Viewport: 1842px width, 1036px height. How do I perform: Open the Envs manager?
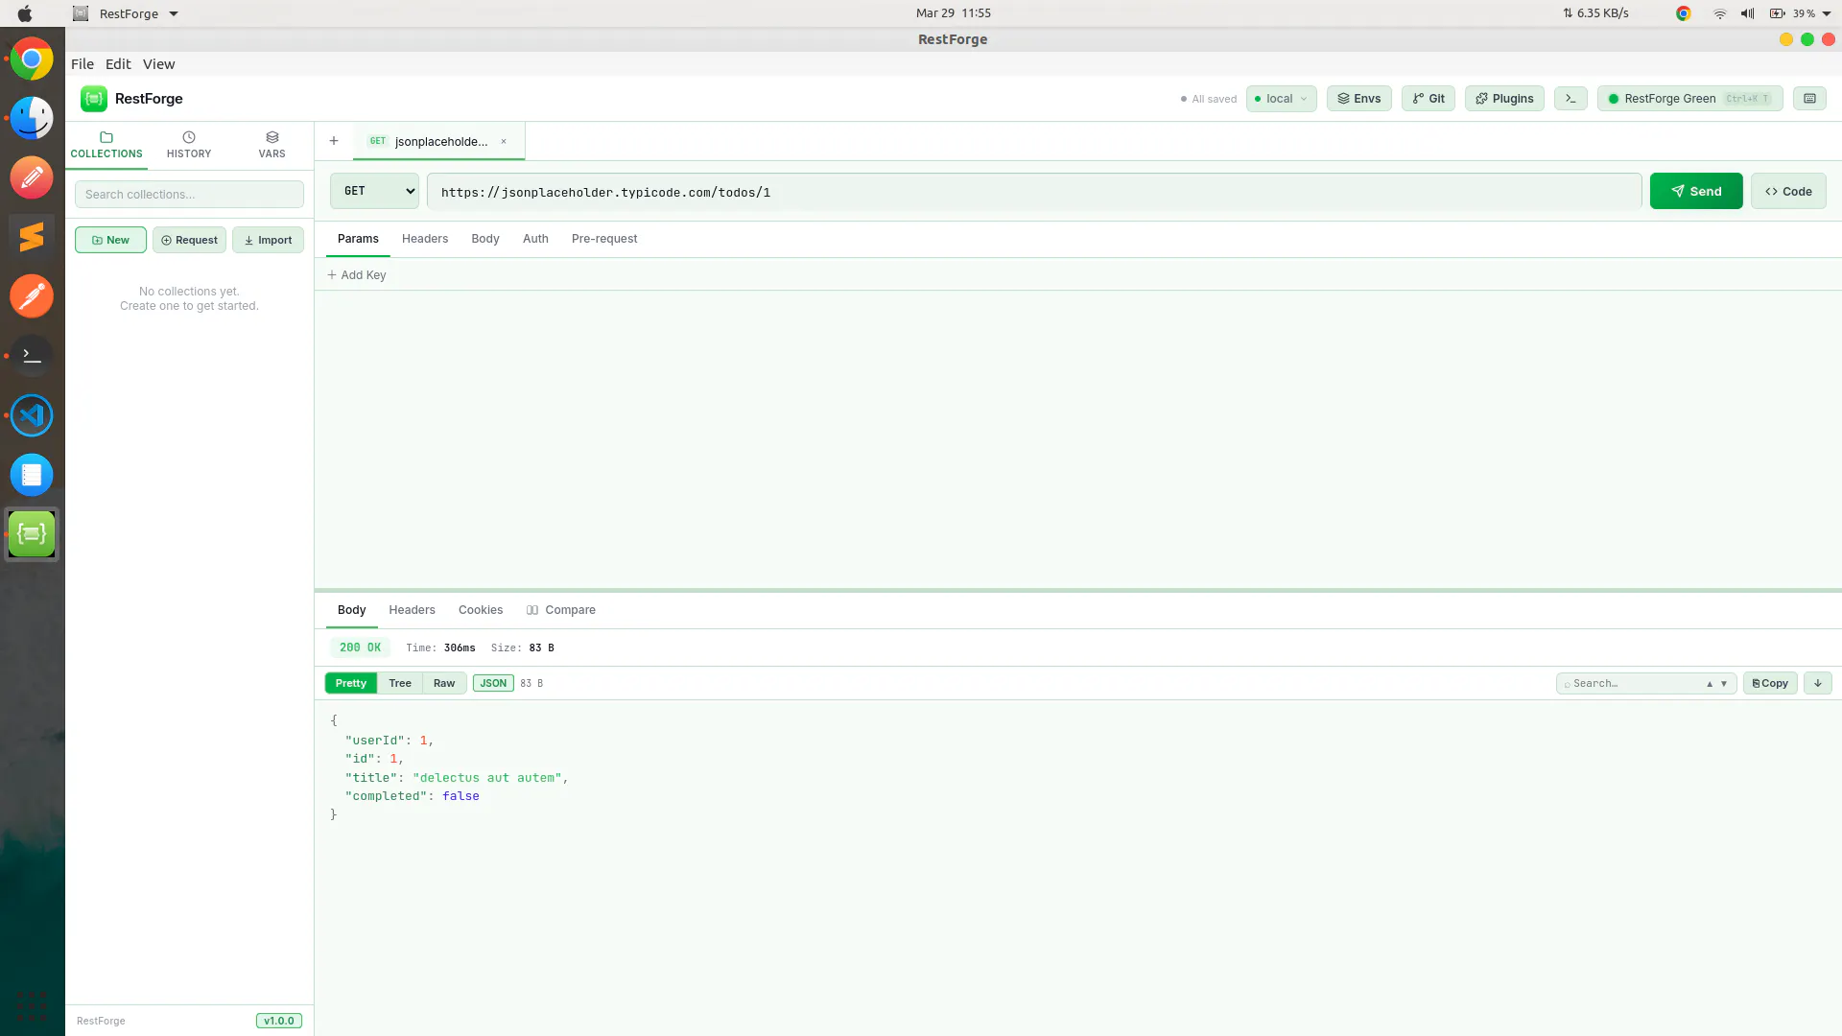(1359, 99)
